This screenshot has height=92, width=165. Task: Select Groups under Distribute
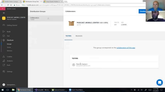(9, 44)
